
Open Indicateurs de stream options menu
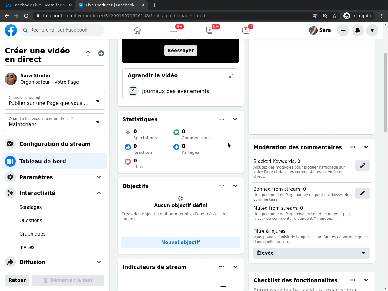pyautogui.click(x=222, y=267)
